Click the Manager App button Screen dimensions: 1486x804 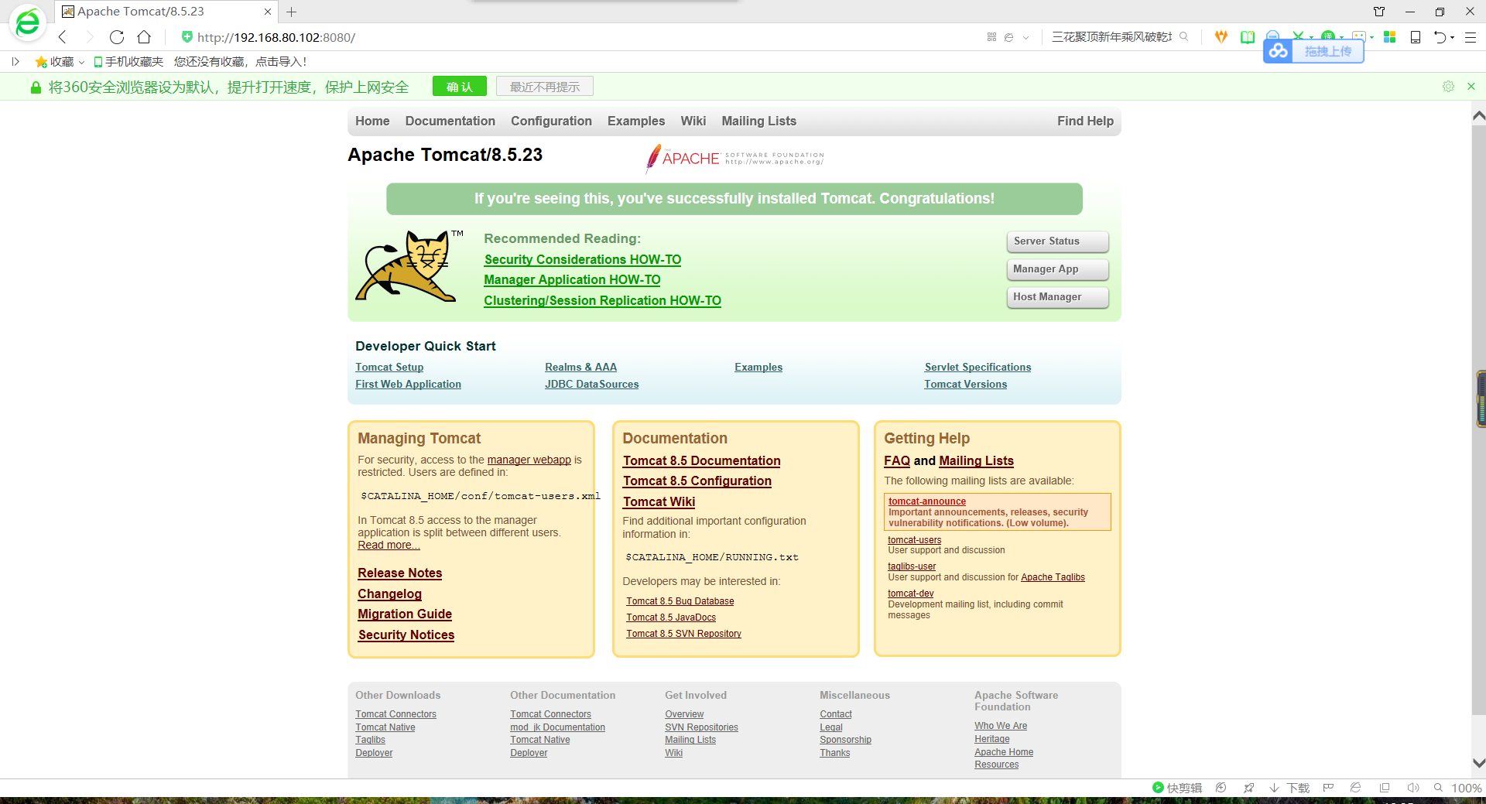[1057, 269]
